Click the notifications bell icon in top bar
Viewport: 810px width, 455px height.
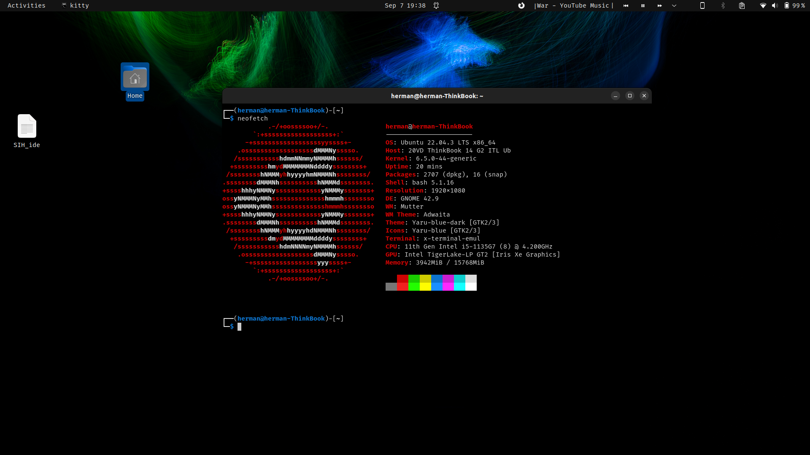click(436, 5)
